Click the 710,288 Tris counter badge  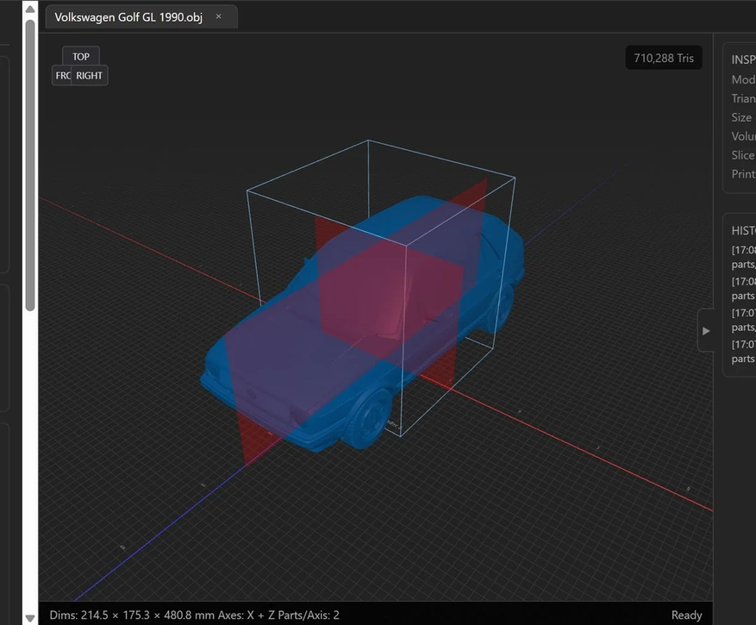(664, 59)
